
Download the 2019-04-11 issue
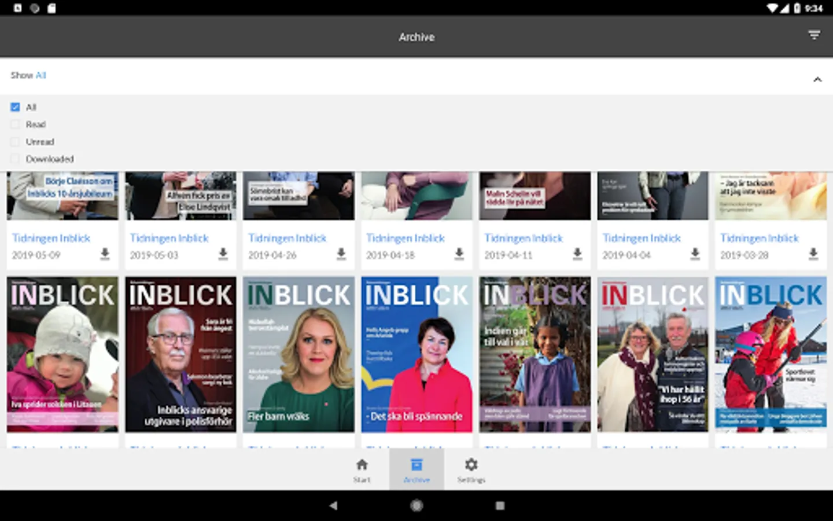577,254
